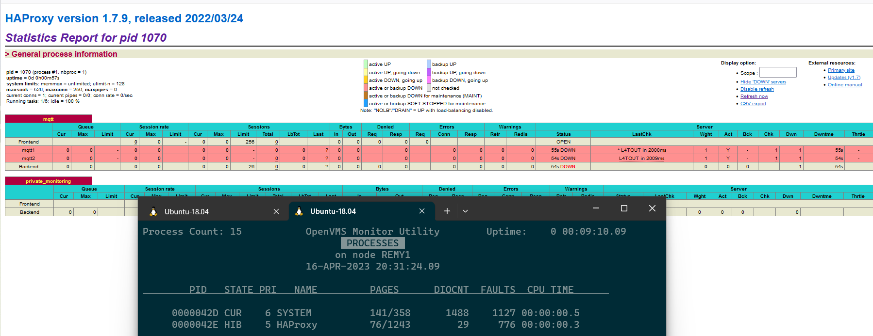The width and height of the screenshot is (873, 336).
Task: Click the private_monitoring proxy header
Action: 49,181
